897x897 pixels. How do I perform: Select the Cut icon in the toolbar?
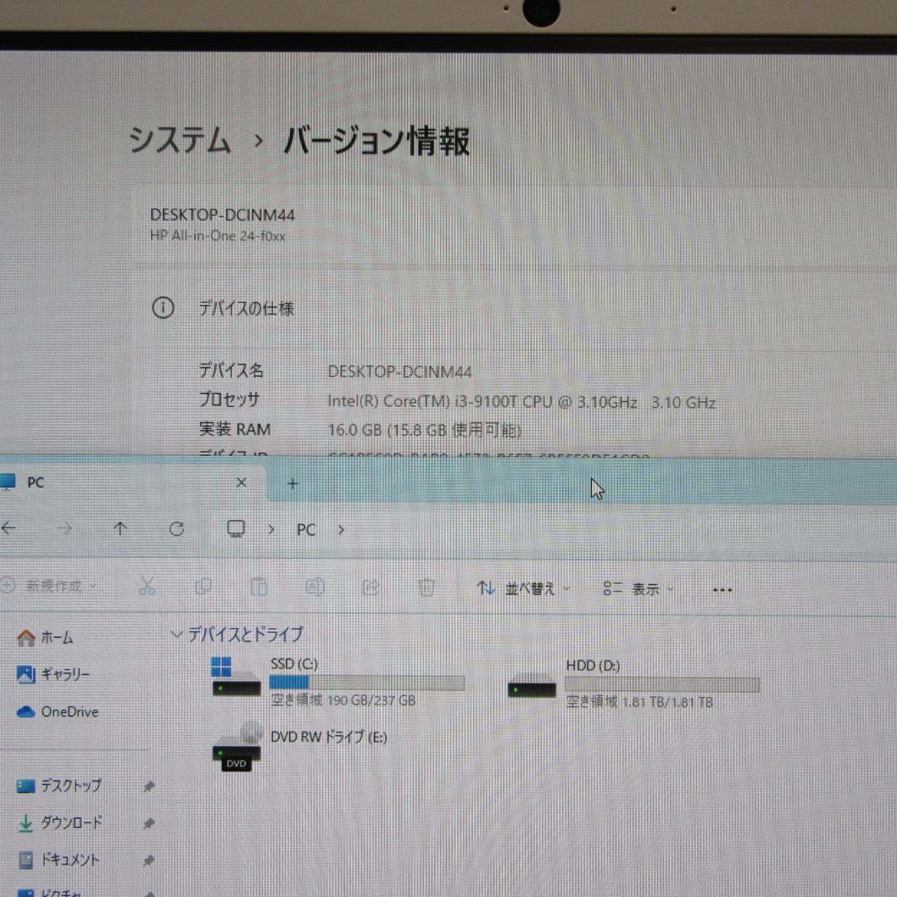(x=148, y=588)
